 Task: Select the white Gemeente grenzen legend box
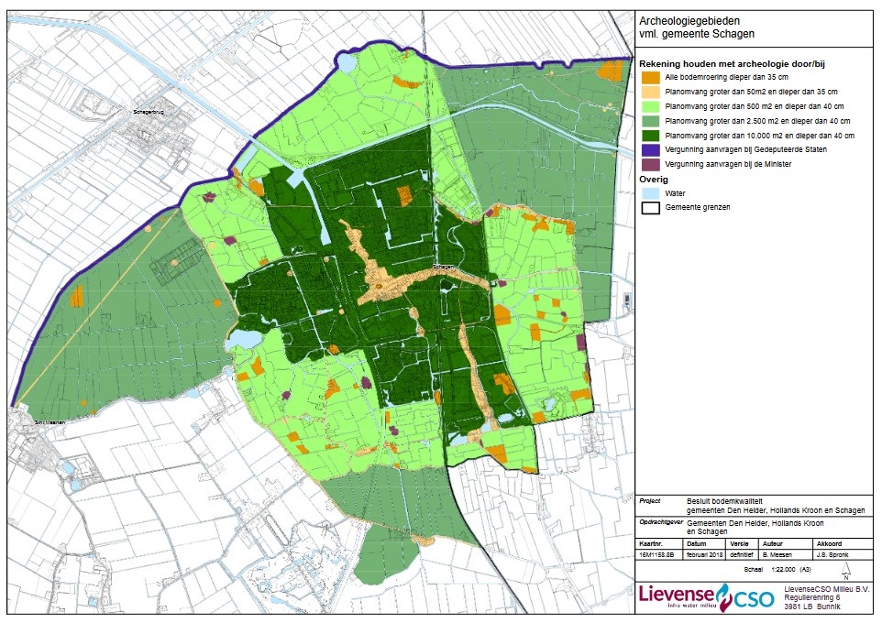(650, 208)
